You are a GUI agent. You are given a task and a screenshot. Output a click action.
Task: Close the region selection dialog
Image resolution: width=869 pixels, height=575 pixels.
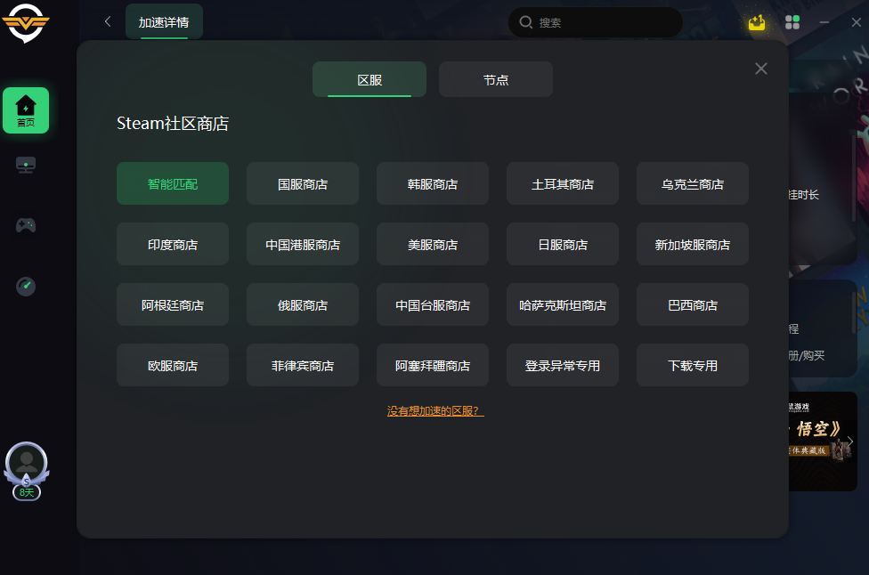pos(761,69)
